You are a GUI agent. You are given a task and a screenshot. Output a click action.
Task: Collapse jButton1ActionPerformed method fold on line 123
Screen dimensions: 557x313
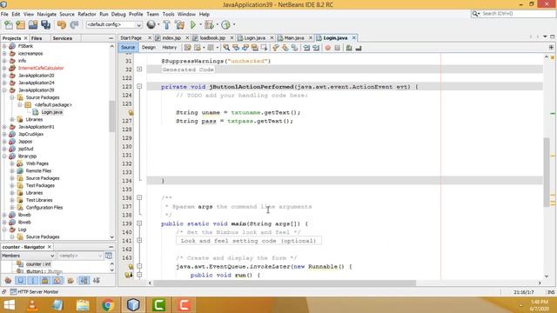(139, 86)
